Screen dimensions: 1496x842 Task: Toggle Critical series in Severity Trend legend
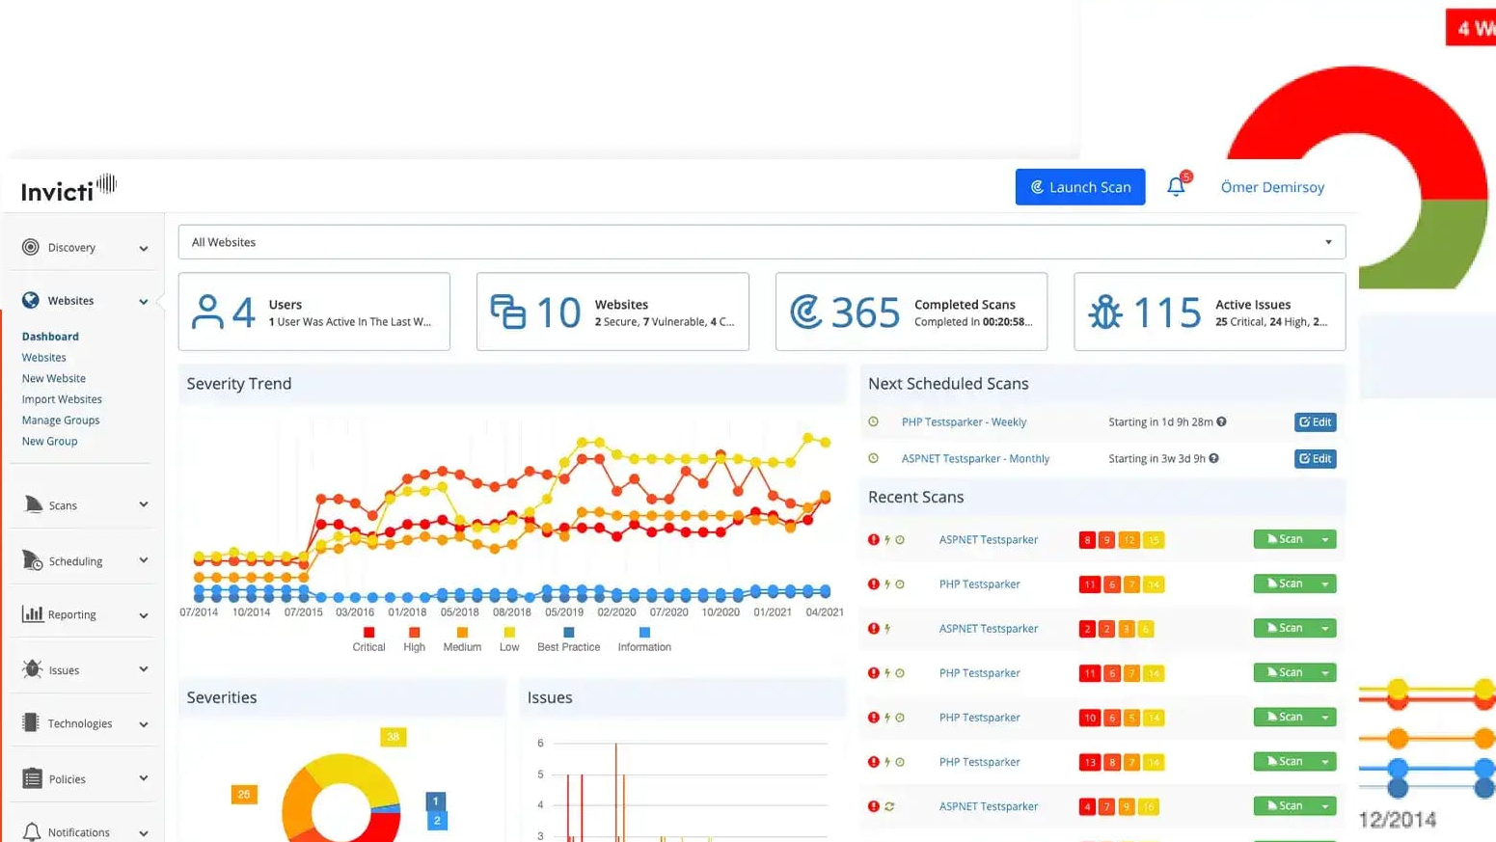coord(368,639)
